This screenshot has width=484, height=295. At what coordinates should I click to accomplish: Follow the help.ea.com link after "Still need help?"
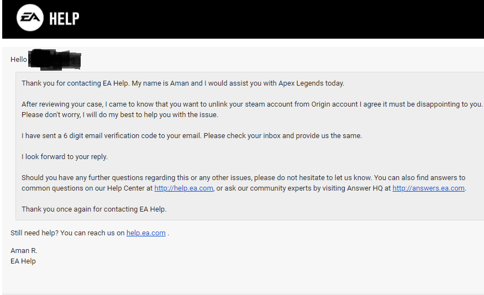pyautogui.click(x=146, y=233)
